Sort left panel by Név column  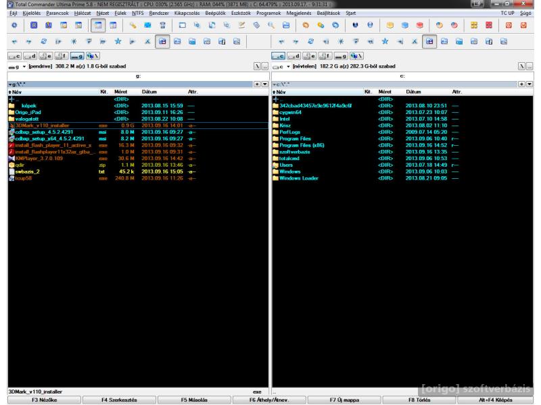(x=53, y=92)
